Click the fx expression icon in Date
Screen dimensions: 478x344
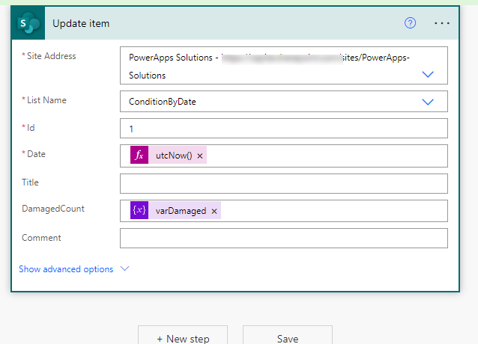point(139,156)
